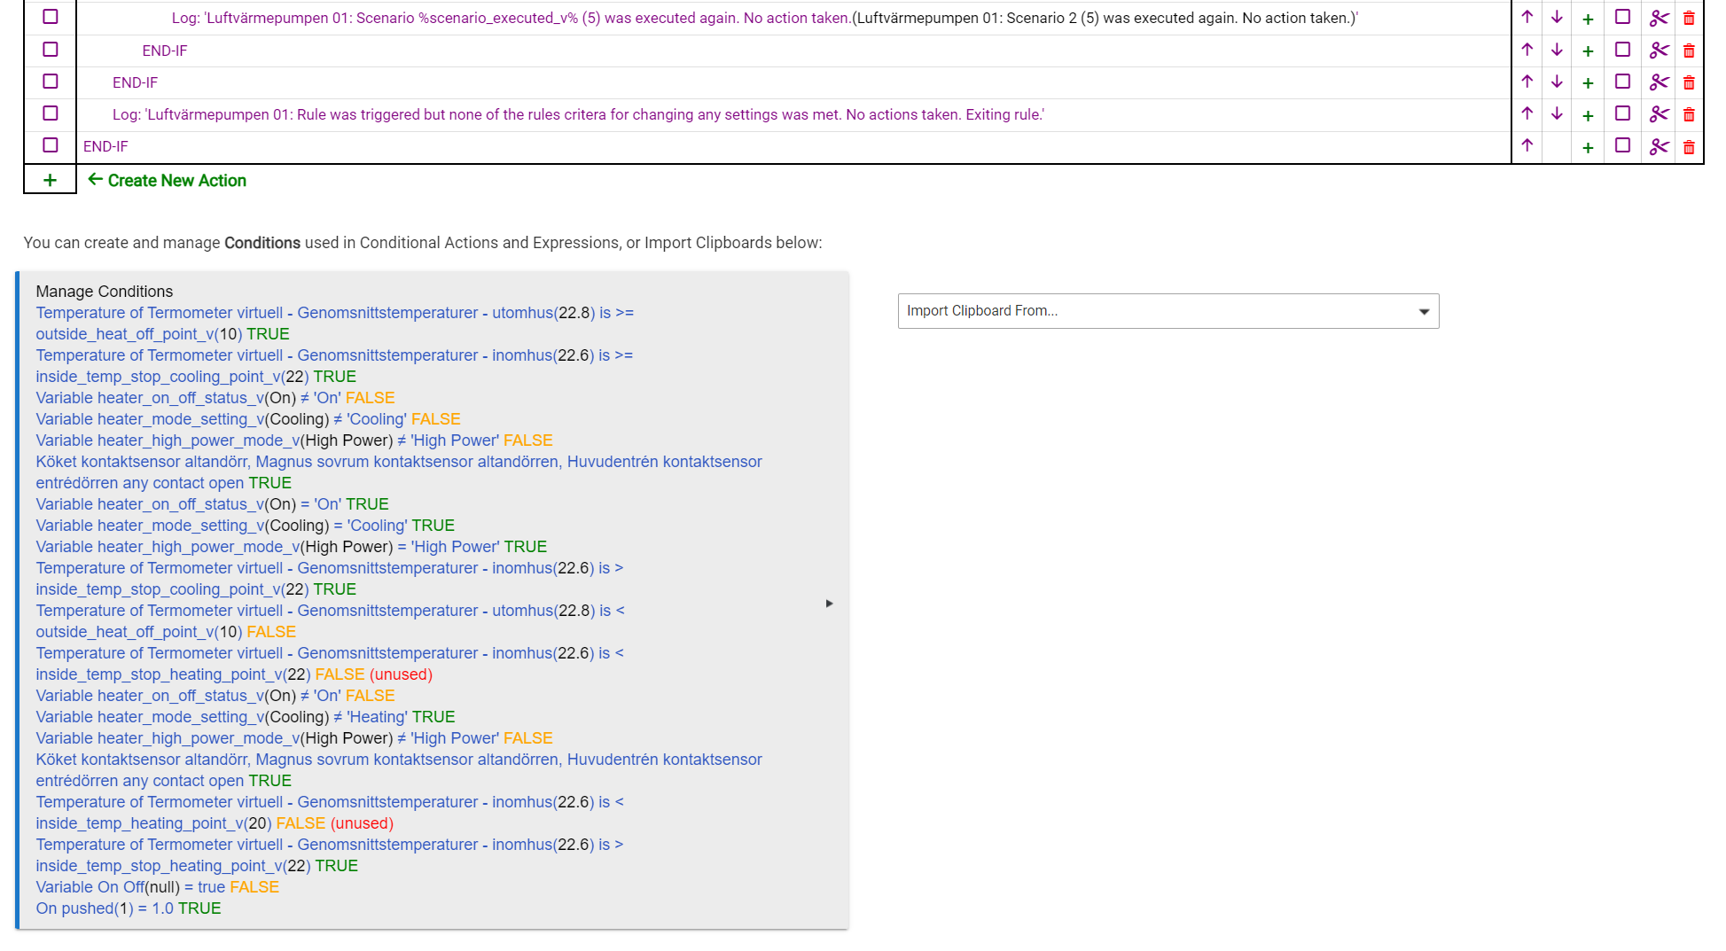Click the Create New Action link
The image size is (1726, 951).
pos(176,181)
